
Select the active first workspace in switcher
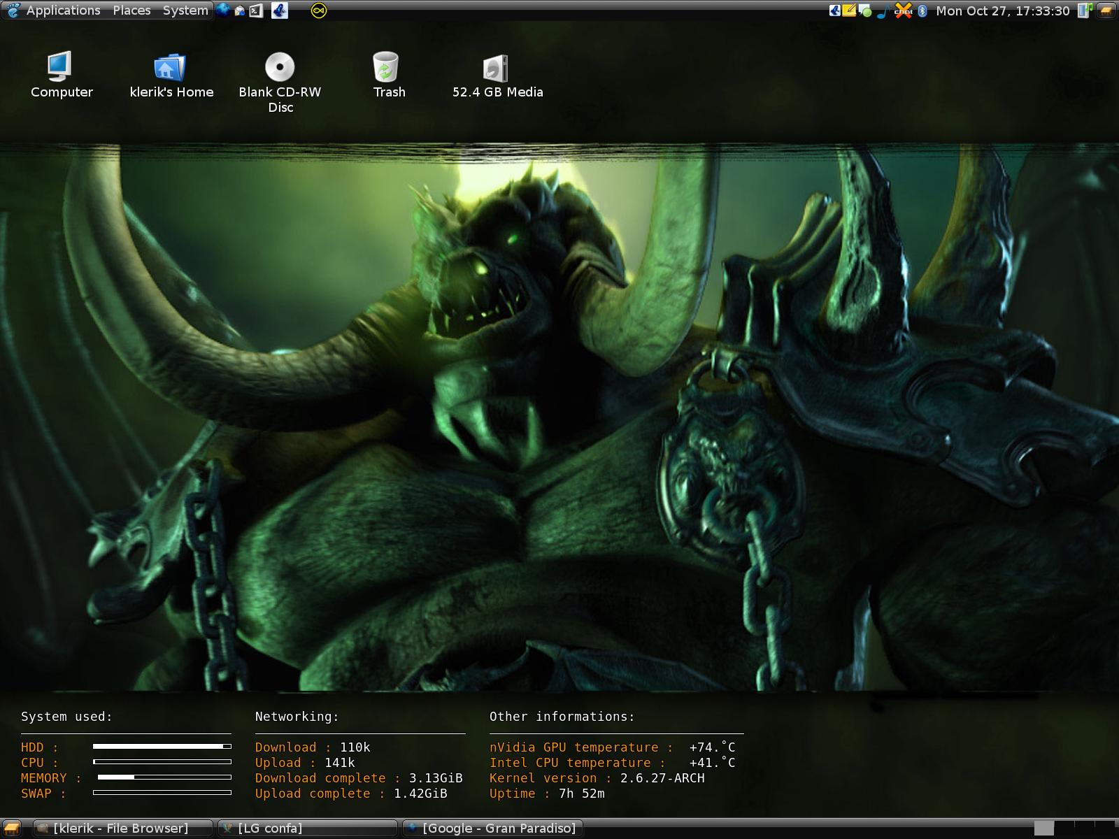(1044, 828)
